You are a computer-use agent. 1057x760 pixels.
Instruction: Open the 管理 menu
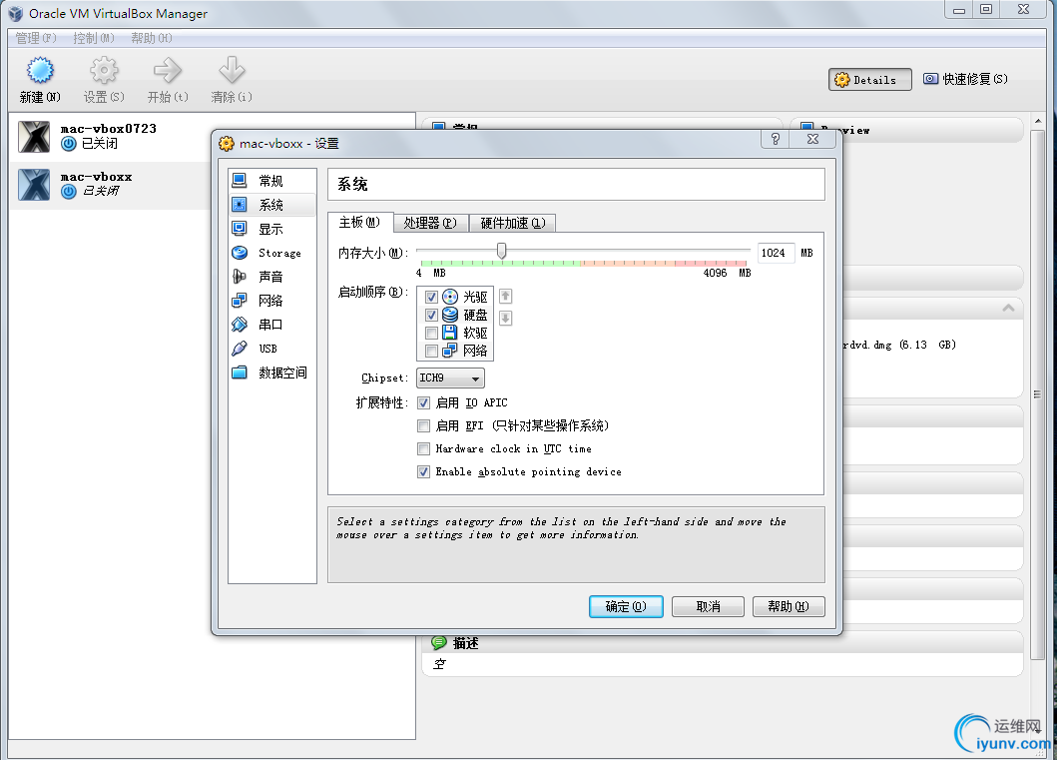coord(36,38)
